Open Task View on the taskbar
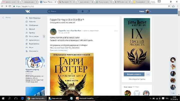The height and width of the screenshot is (101, 180). point(16,98)
